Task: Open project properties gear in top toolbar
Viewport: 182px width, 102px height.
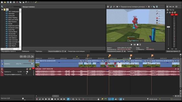Action: [x=14, y=2]
